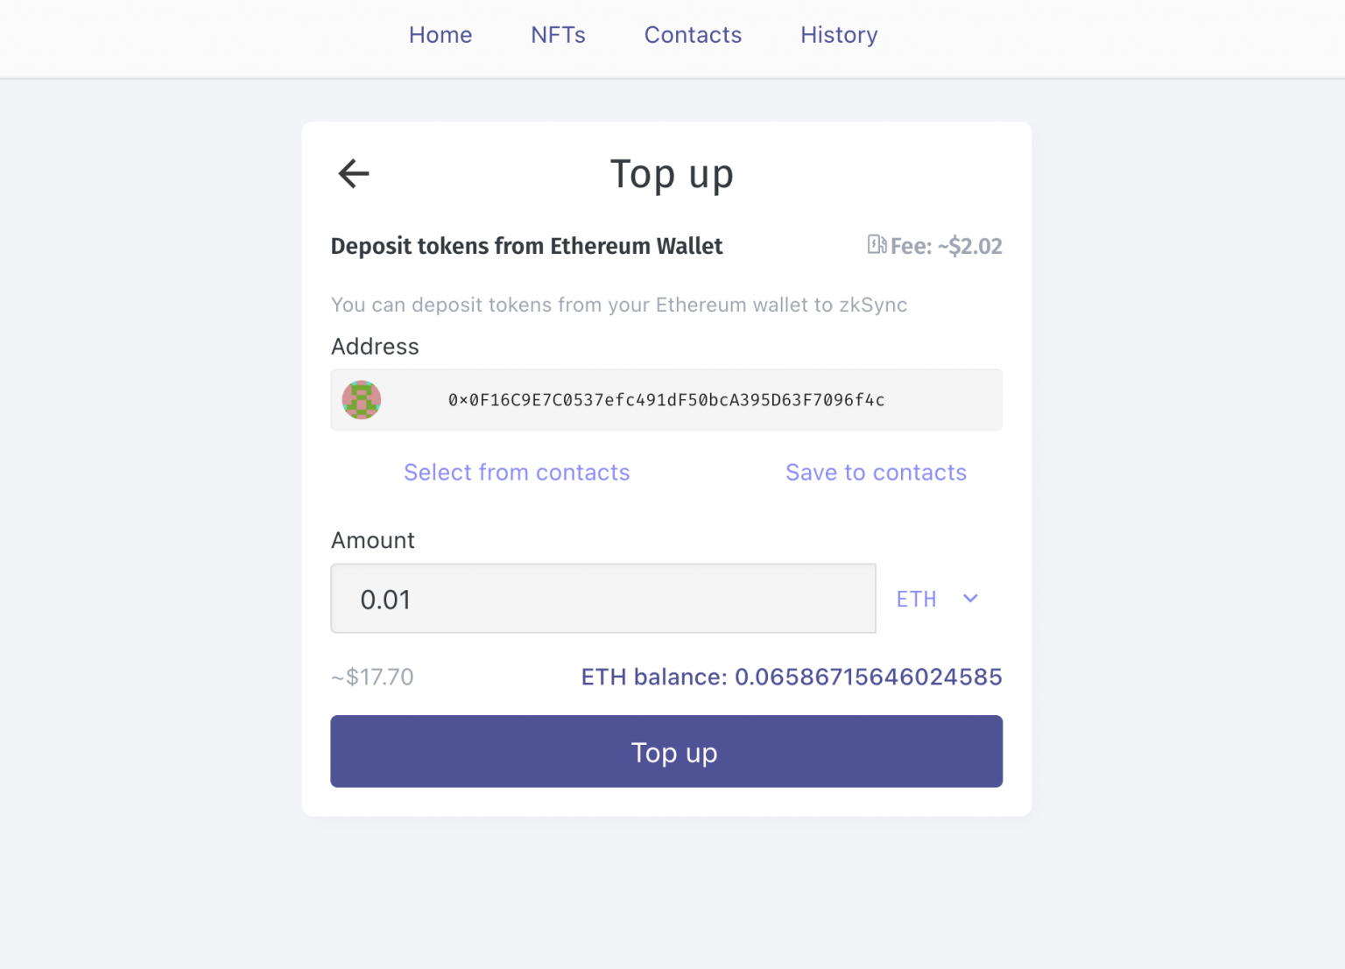Click the Fee ~$2.02 text

coord(946,246)
